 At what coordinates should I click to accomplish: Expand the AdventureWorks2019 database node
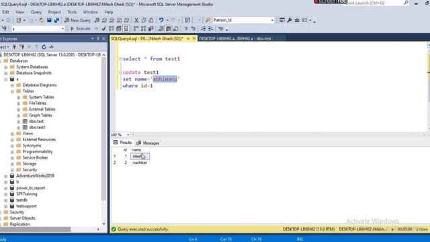click(x=6, y=176)
